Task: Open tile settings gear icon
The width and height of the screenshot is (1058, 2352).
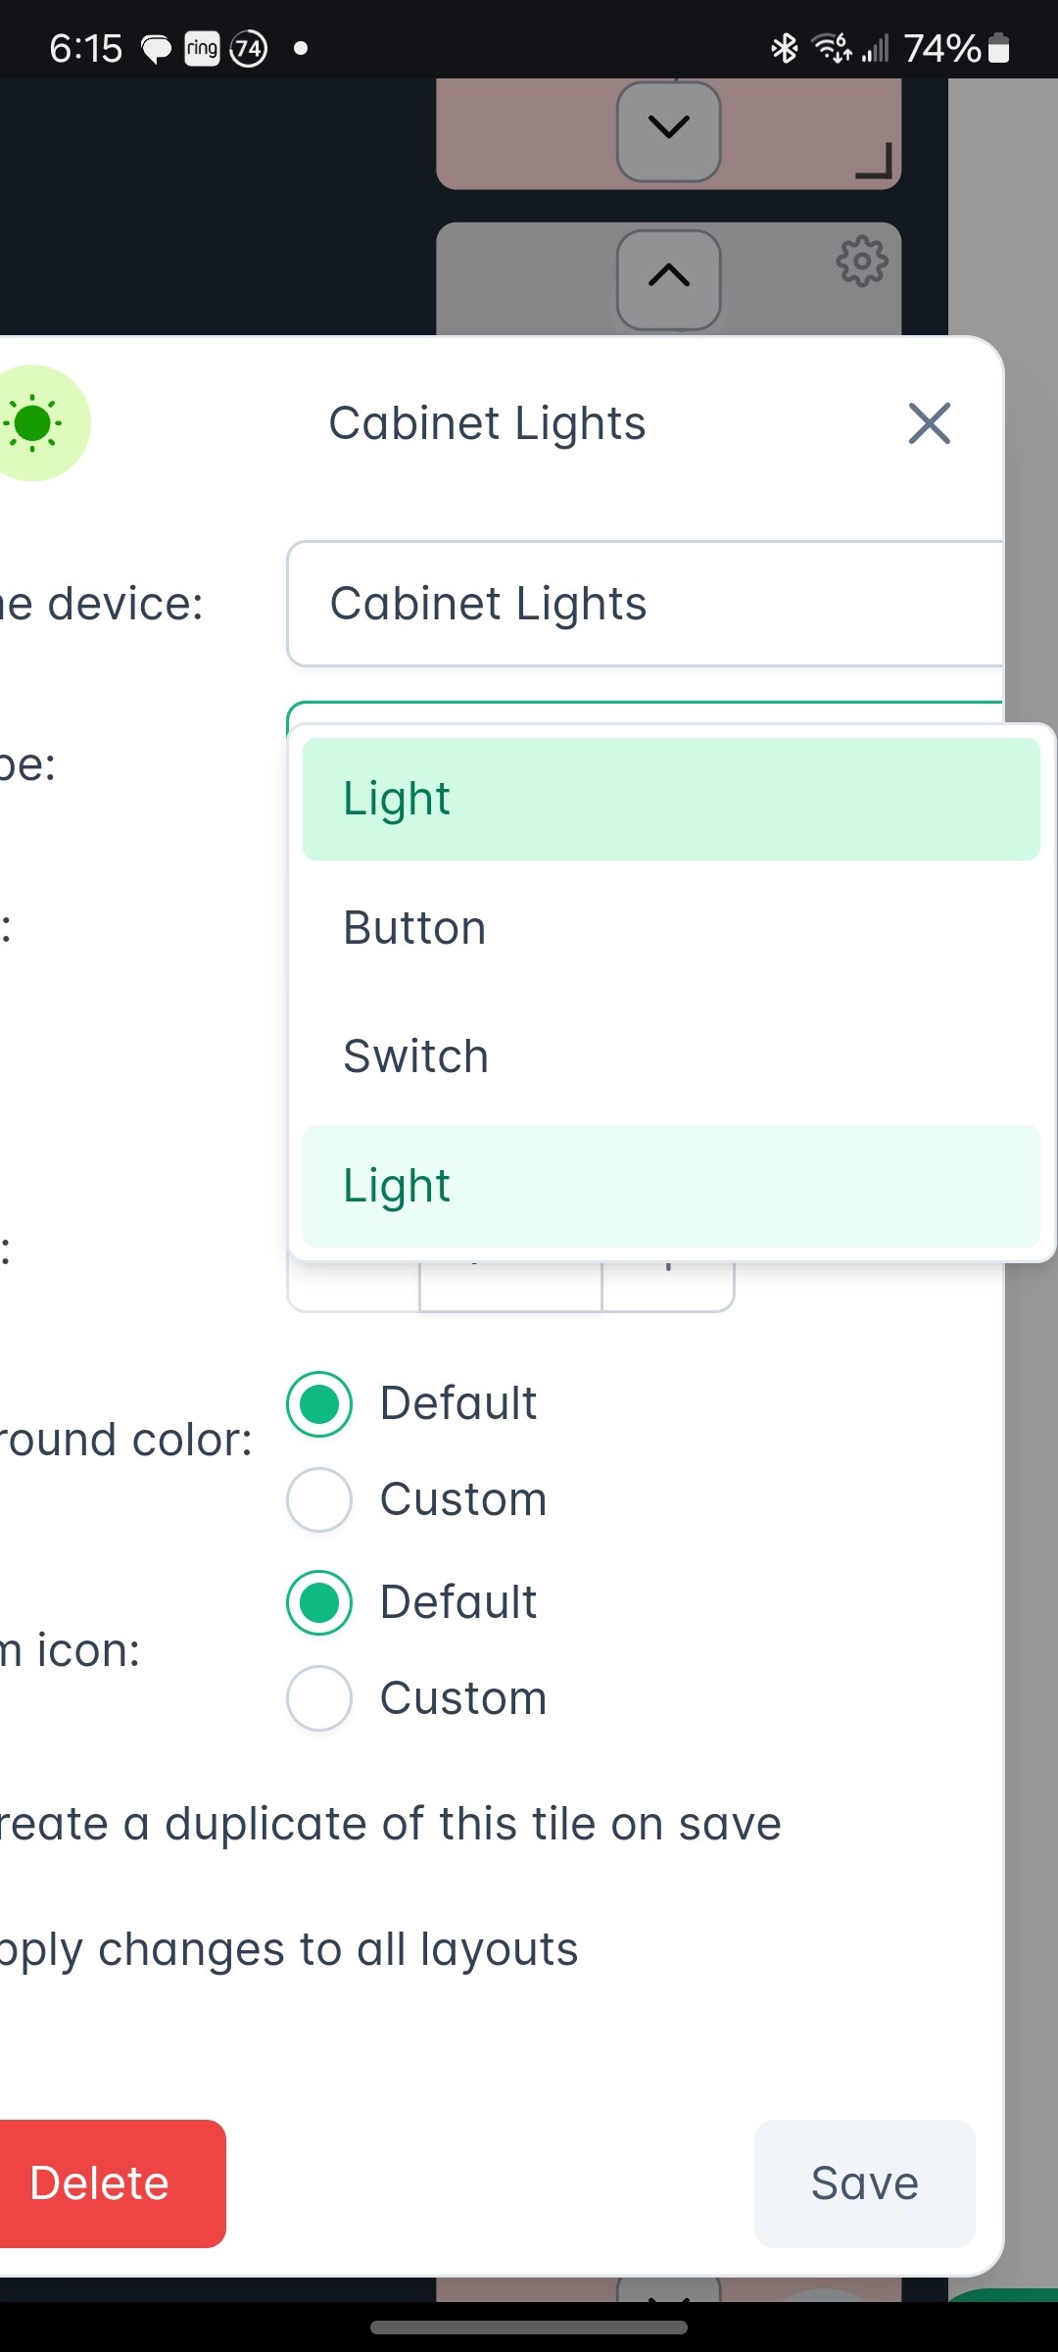Action: point(862,261)
